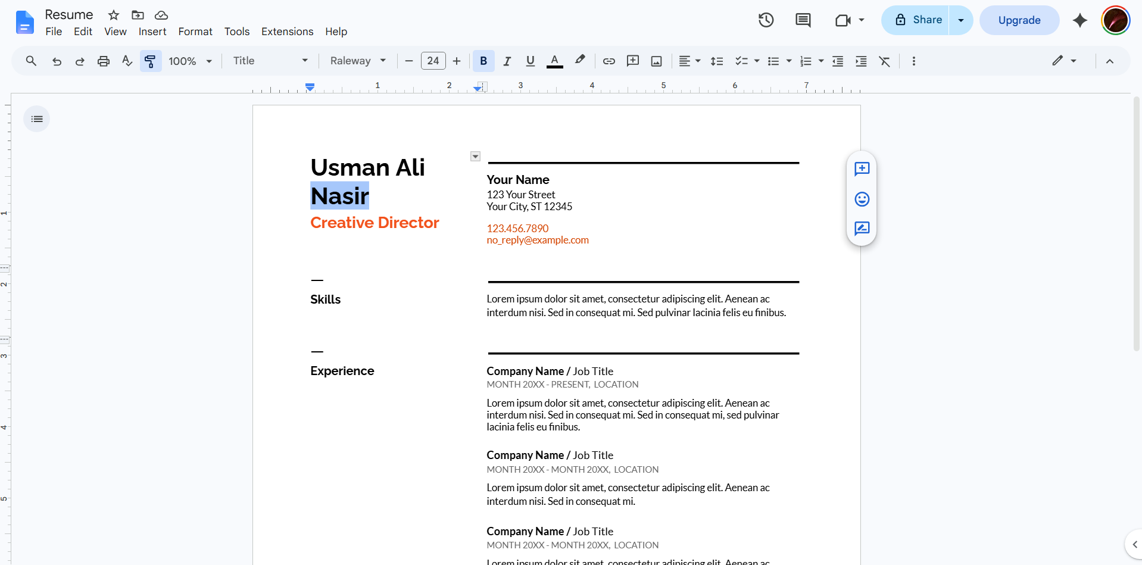Toggle underline formatting

point(531,61)
